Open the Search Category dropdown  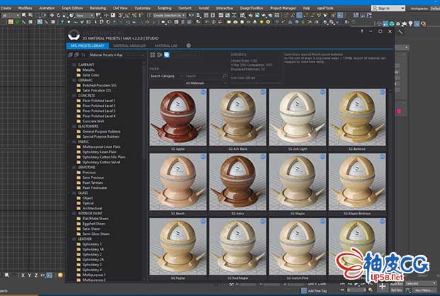[166, 76]
